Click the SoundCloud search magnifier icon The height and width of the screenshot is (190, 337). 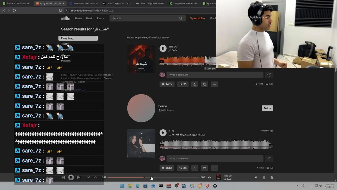[181, 18]
